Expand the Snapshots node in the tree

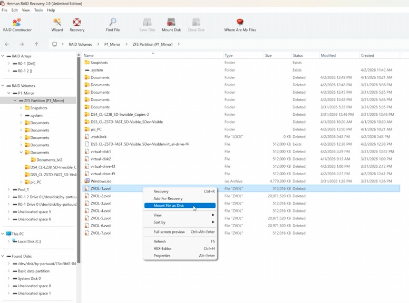pyautogui.click(x=21, y=108)
